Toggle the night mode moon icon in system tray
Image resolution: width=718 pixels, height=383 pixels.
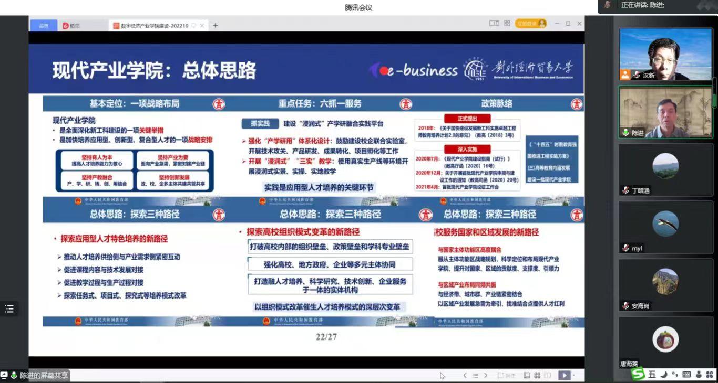(663, 375)
